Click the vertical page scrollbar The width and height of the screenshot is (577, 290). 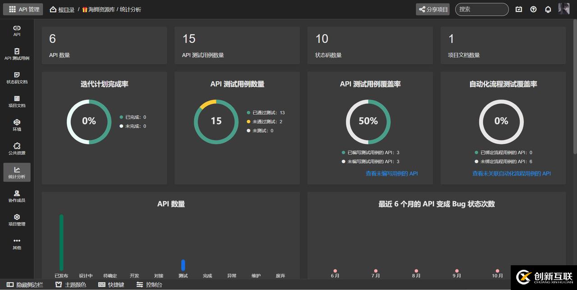click(x=575, y=88)
